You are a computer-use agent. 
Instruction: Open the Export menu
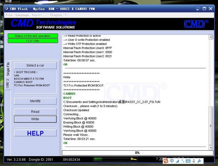click(37, 15)
